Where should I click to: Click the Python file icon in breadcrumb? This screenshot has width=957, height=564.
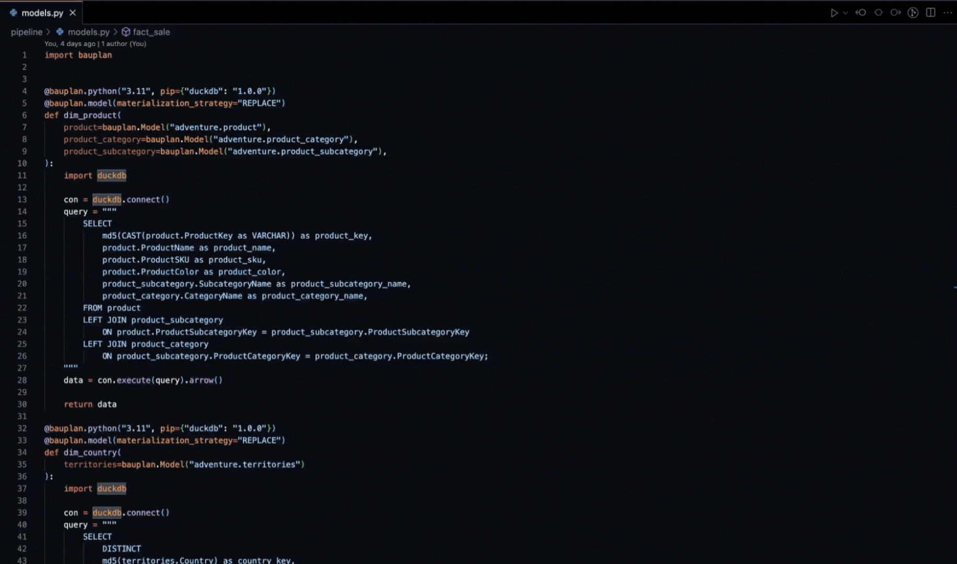pyautogui.click(x=60, y=32)
